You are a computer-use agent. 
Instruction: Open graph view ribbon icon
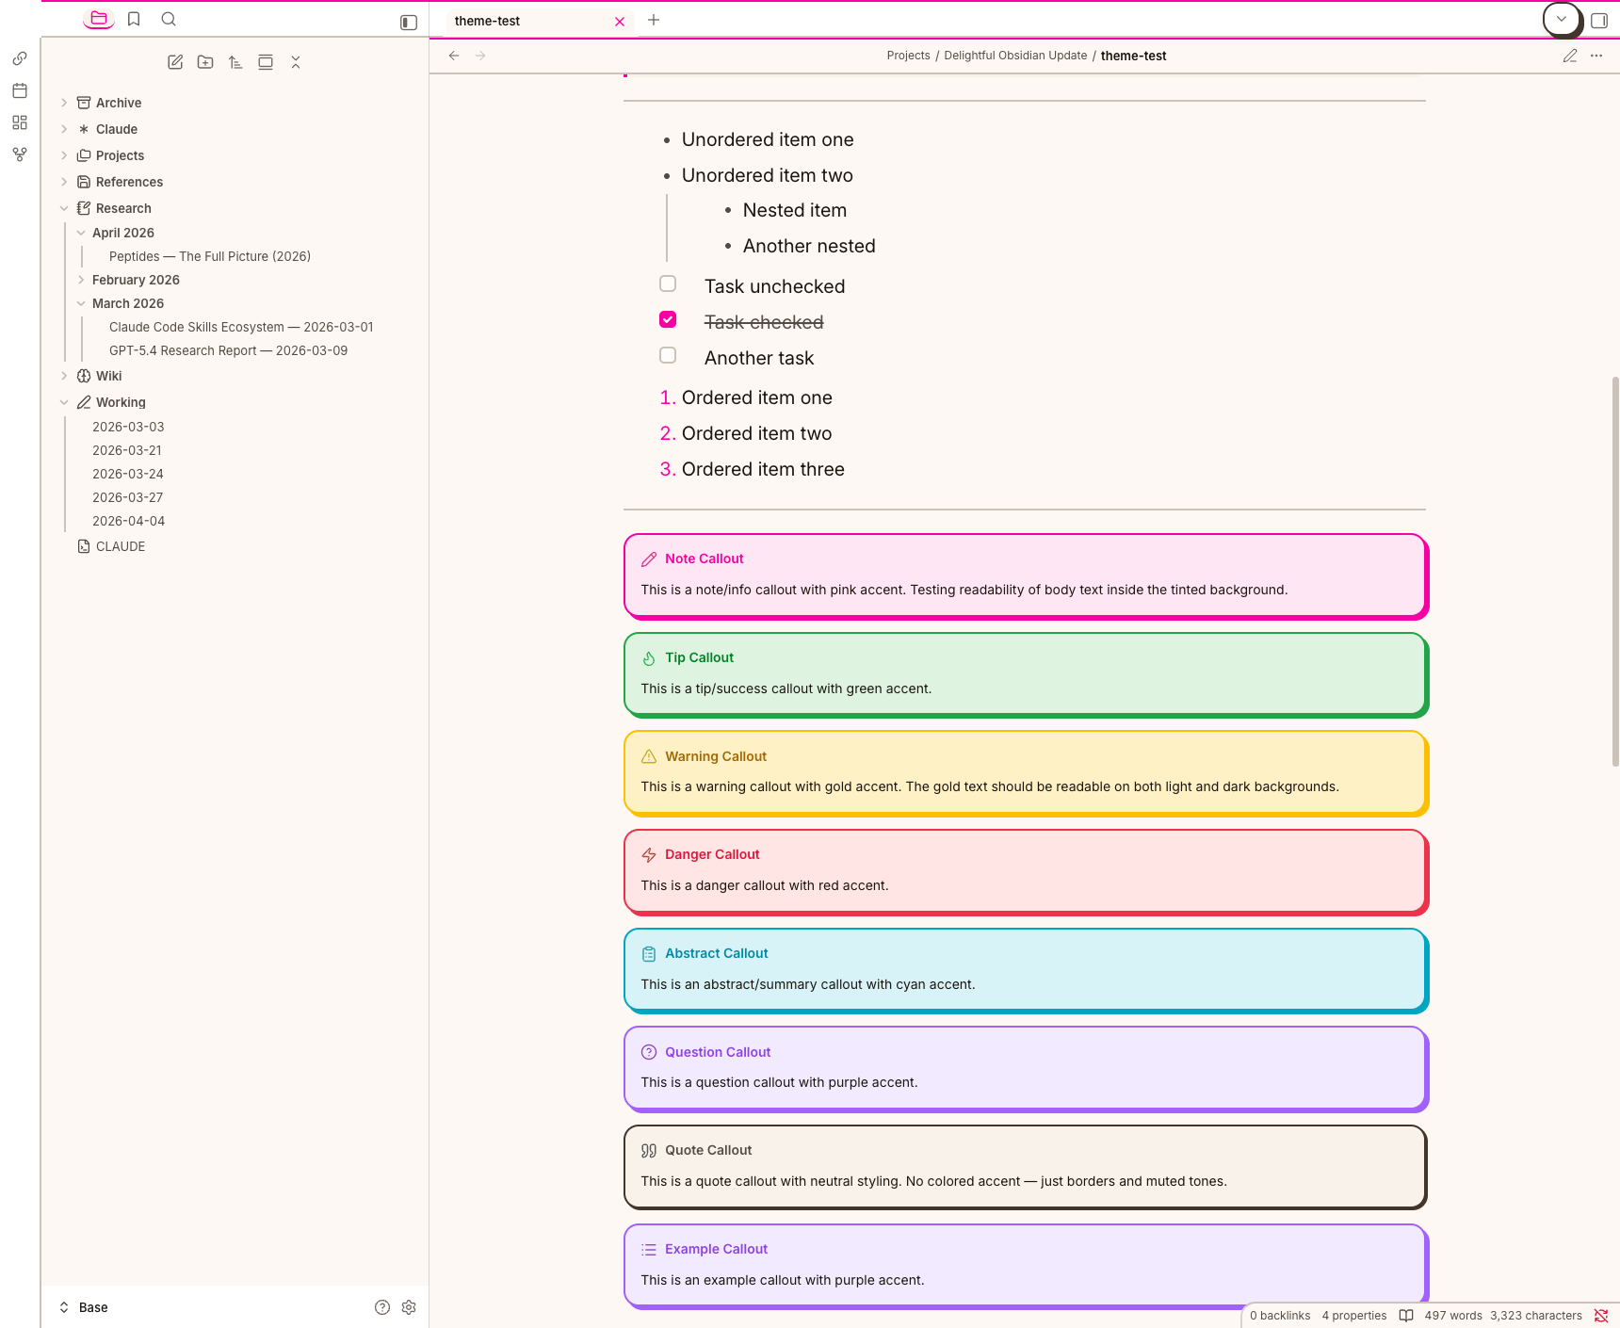(x=20, y=154)
